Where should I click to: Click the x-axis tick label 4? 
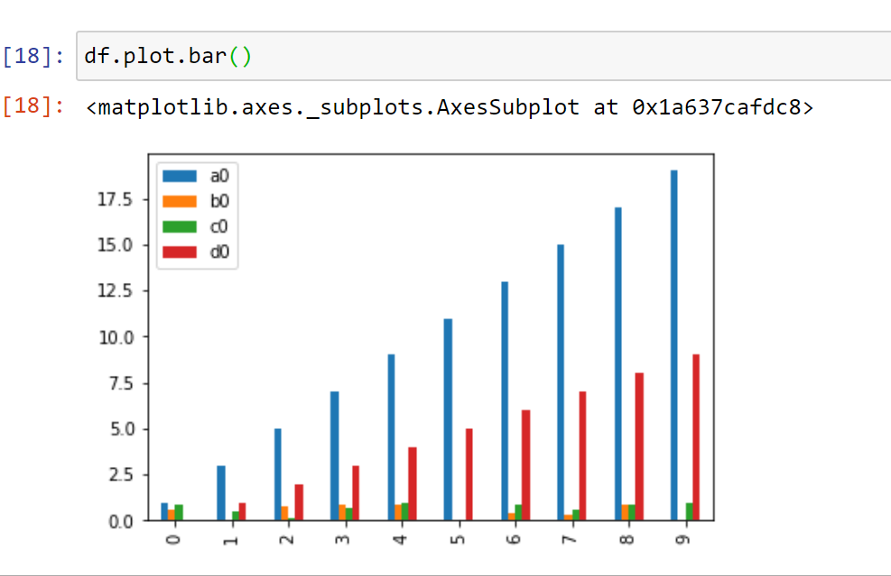(x=400, y=539)
